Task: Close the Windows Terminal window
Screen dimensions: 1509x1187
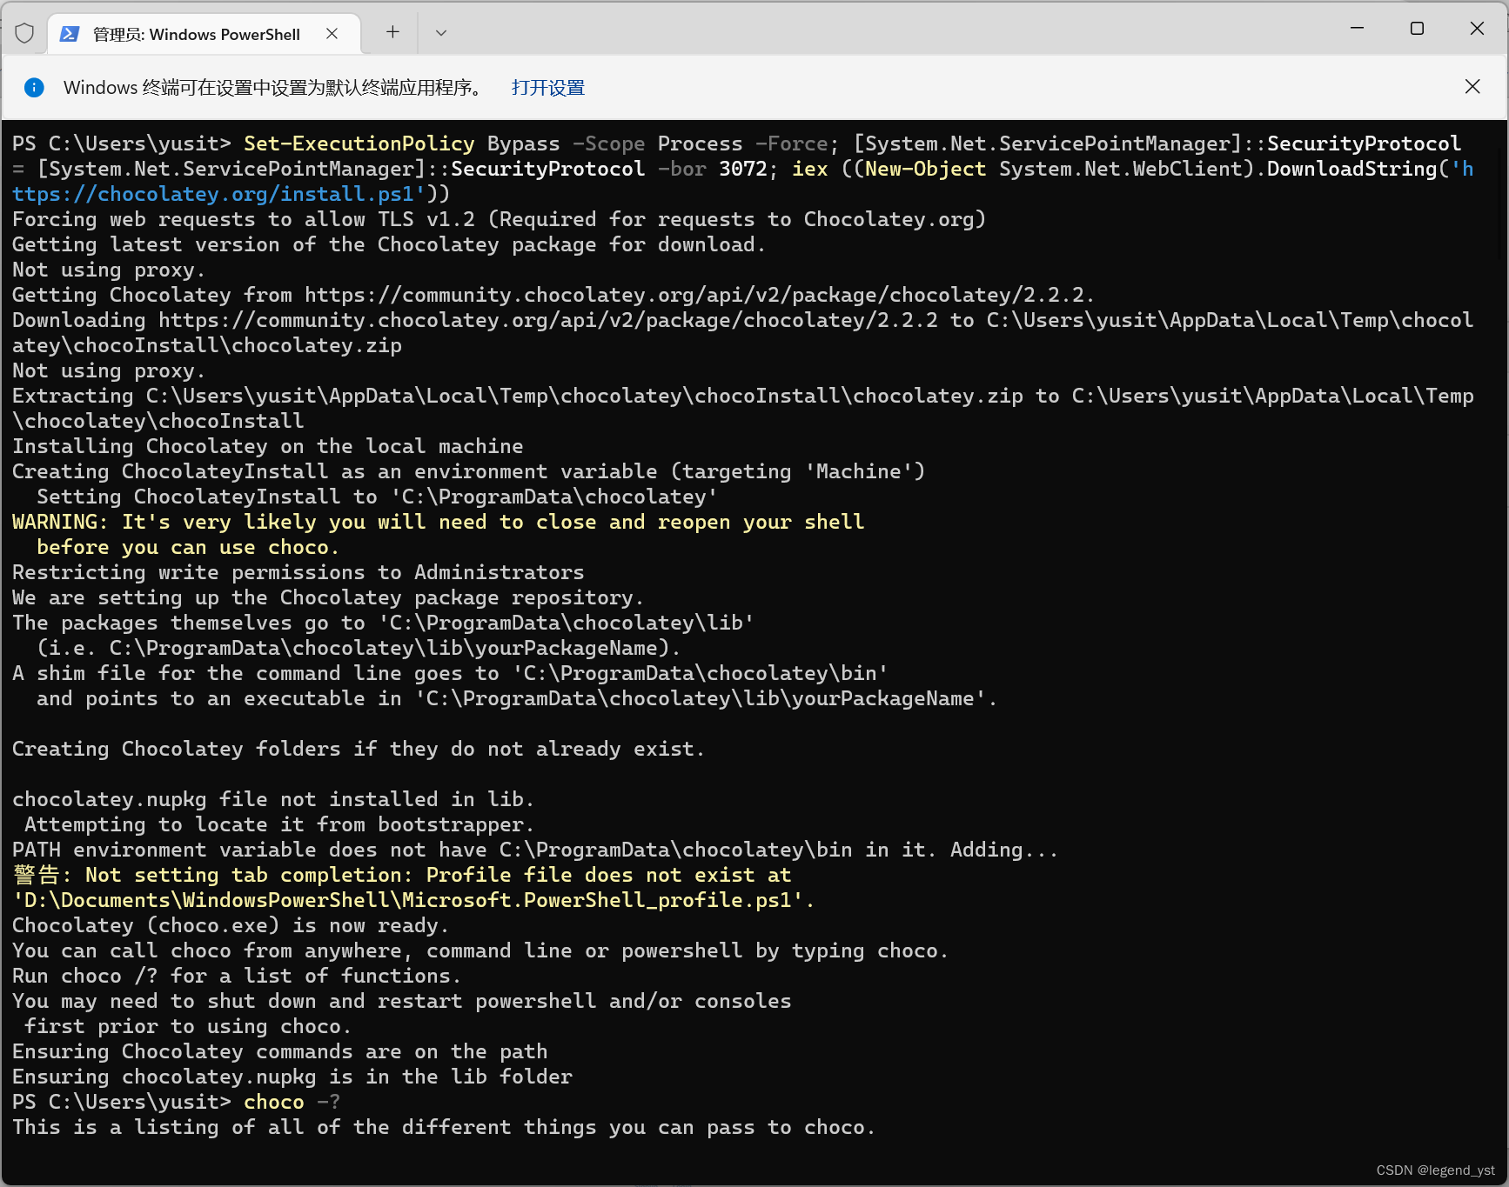Action: pos(1477,29)
